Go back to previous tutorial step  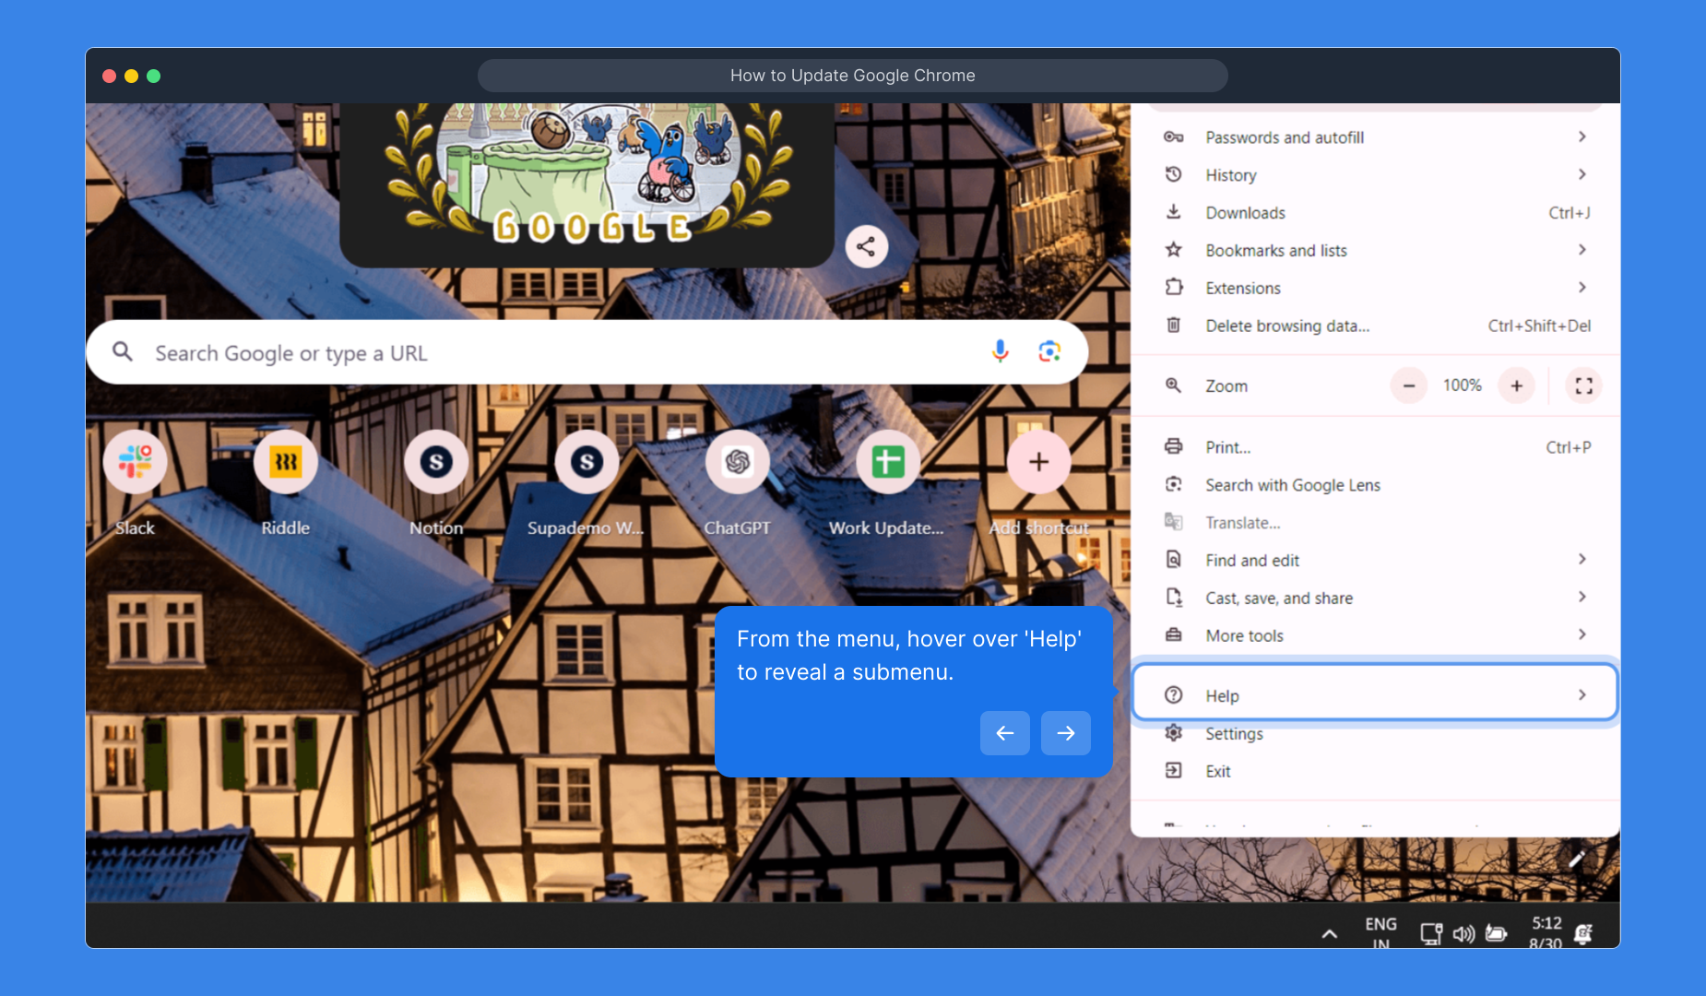tap(1004, 733)
